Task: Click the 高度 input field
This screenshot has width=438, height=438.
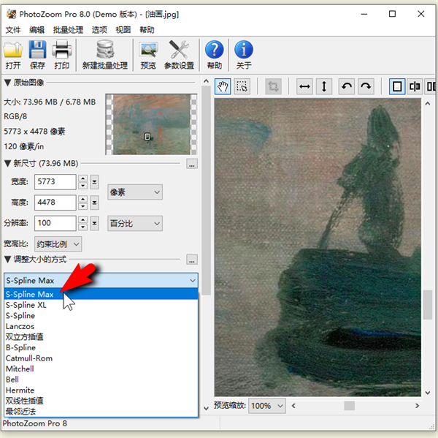Action: (55, 203)
